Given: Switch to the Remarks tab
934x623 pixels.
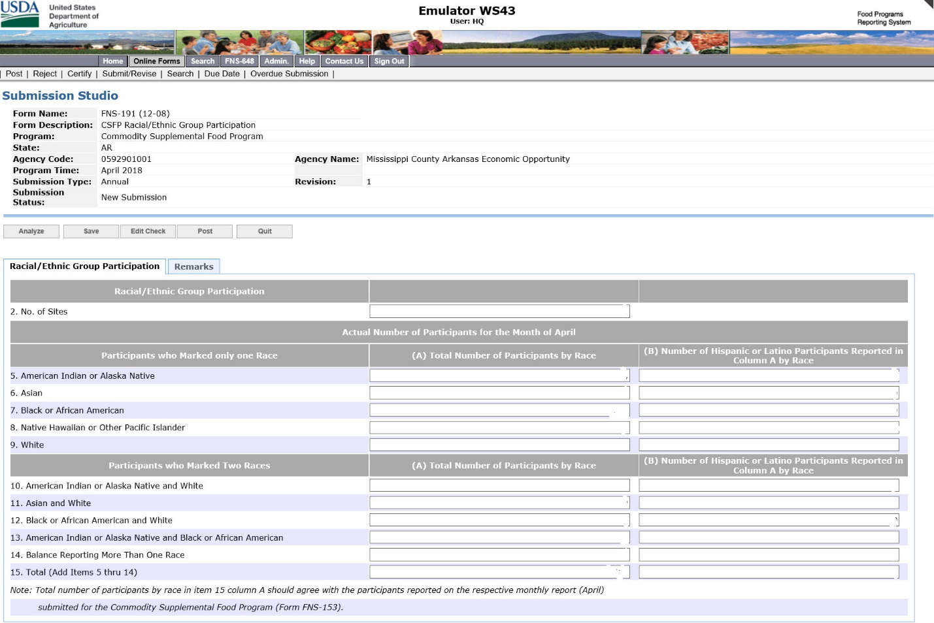Looking at the screenshot, I should (x=193, y=266).
